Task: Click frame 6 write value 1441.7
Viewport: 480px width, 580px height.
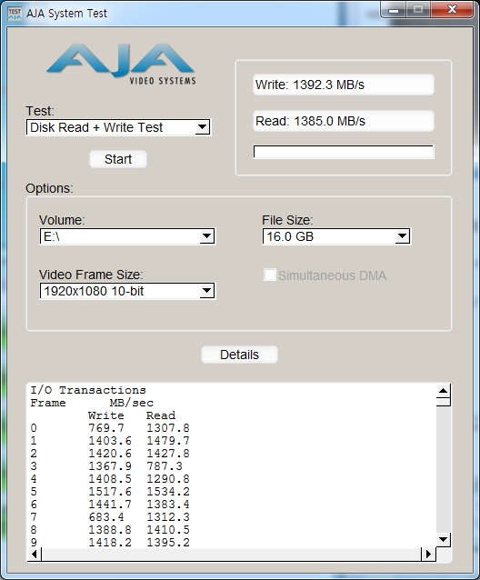Action: 110,505
